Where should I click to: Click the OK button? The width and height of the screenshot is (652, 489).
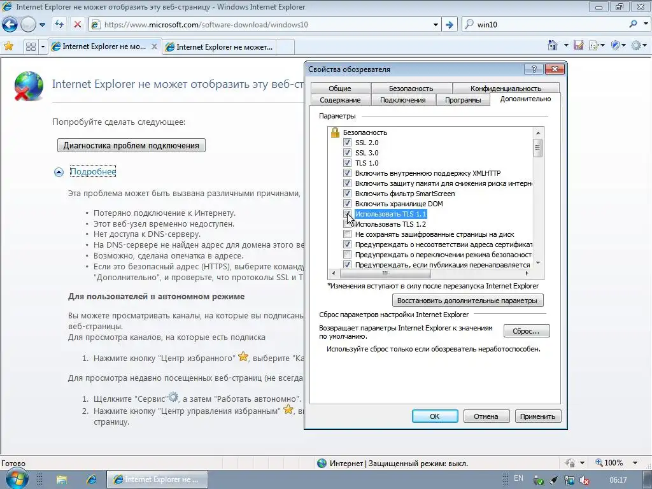(x=434, y=416)
